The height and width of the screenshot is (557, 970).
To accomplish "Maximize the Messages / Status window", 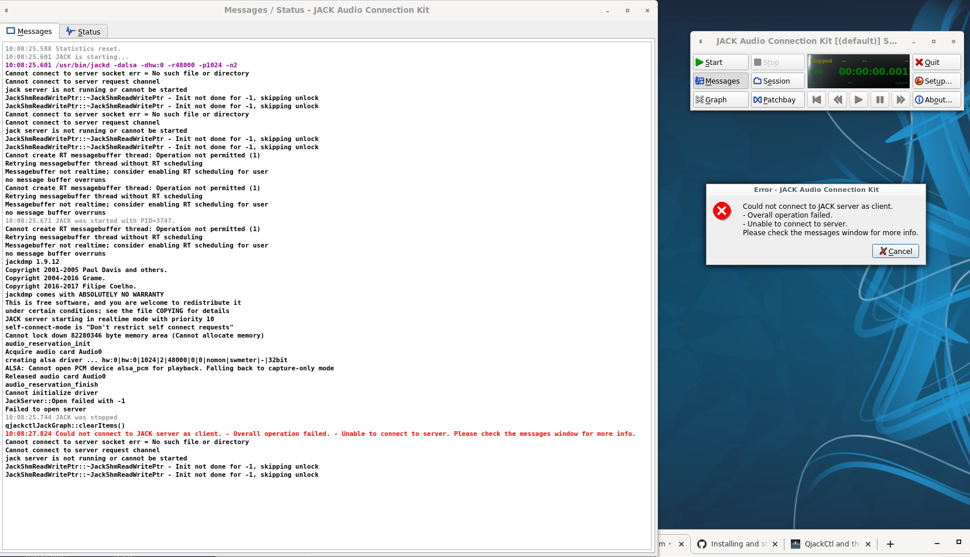I will point(628,11).
